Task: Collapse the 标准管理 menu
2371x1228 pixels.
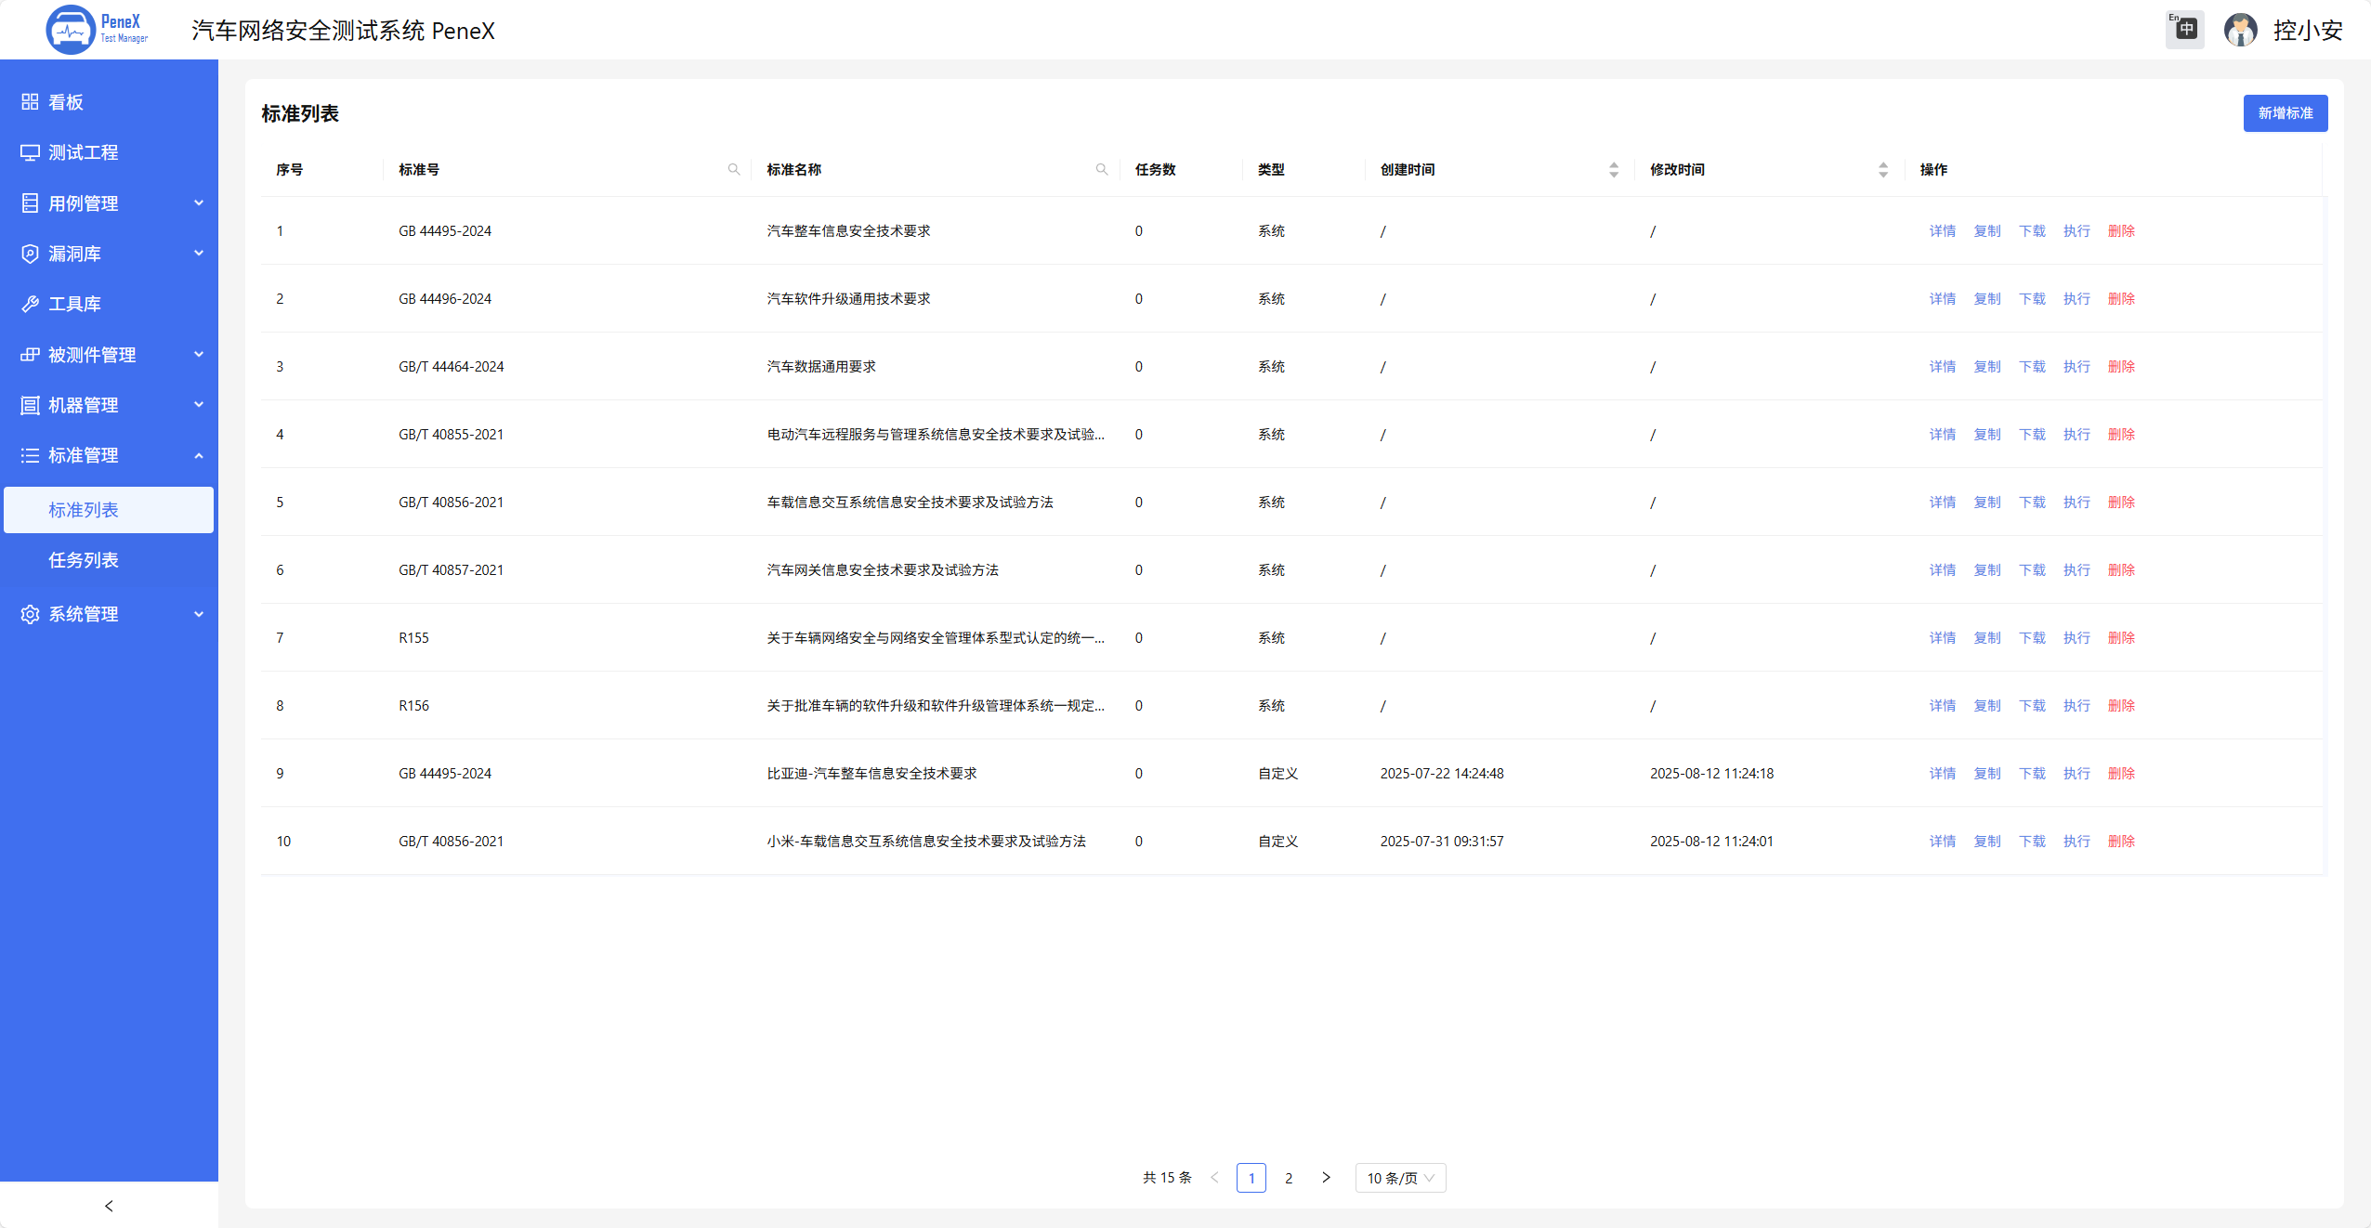Action: click(x=109, y=455)
